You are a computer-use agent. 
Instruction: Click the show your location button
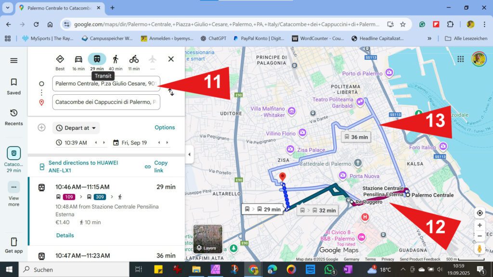480,213
